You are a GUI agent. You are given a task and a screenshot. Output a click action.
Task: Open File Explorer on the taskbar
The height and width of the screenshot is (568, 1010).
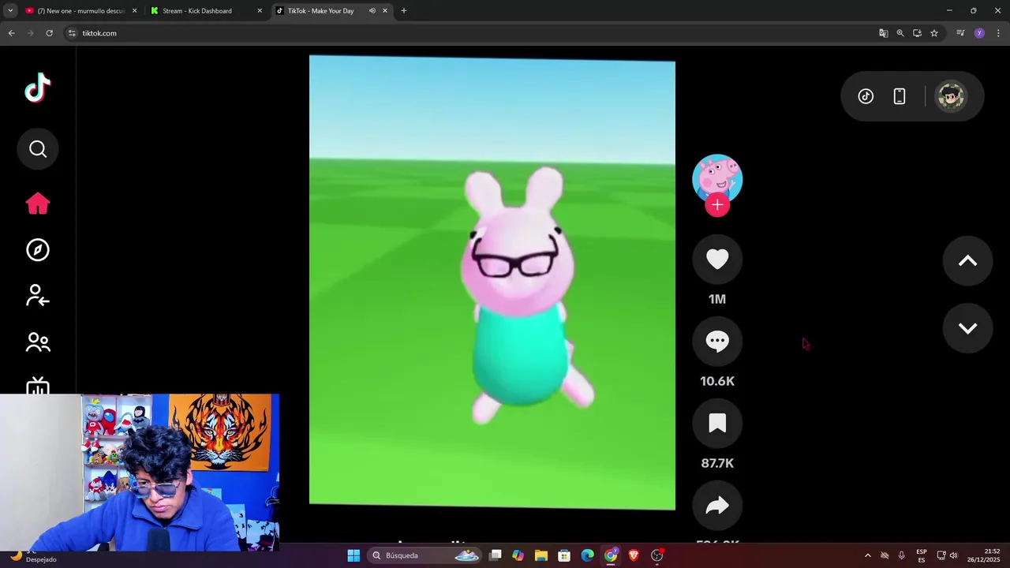click(x=541, y=555)
